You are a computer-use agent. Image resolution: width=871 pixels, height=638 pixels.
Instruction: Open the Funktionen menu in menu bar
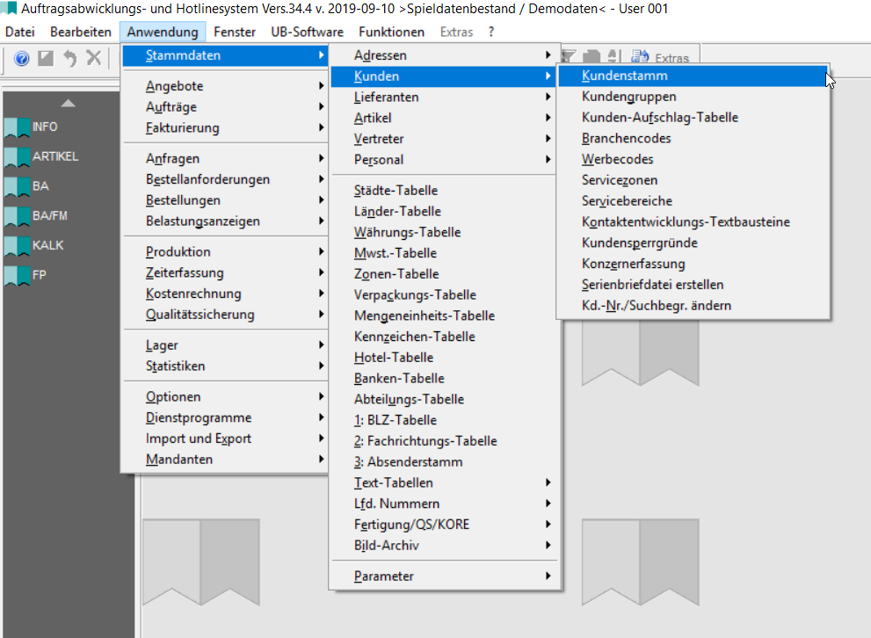tap(391, 32)
